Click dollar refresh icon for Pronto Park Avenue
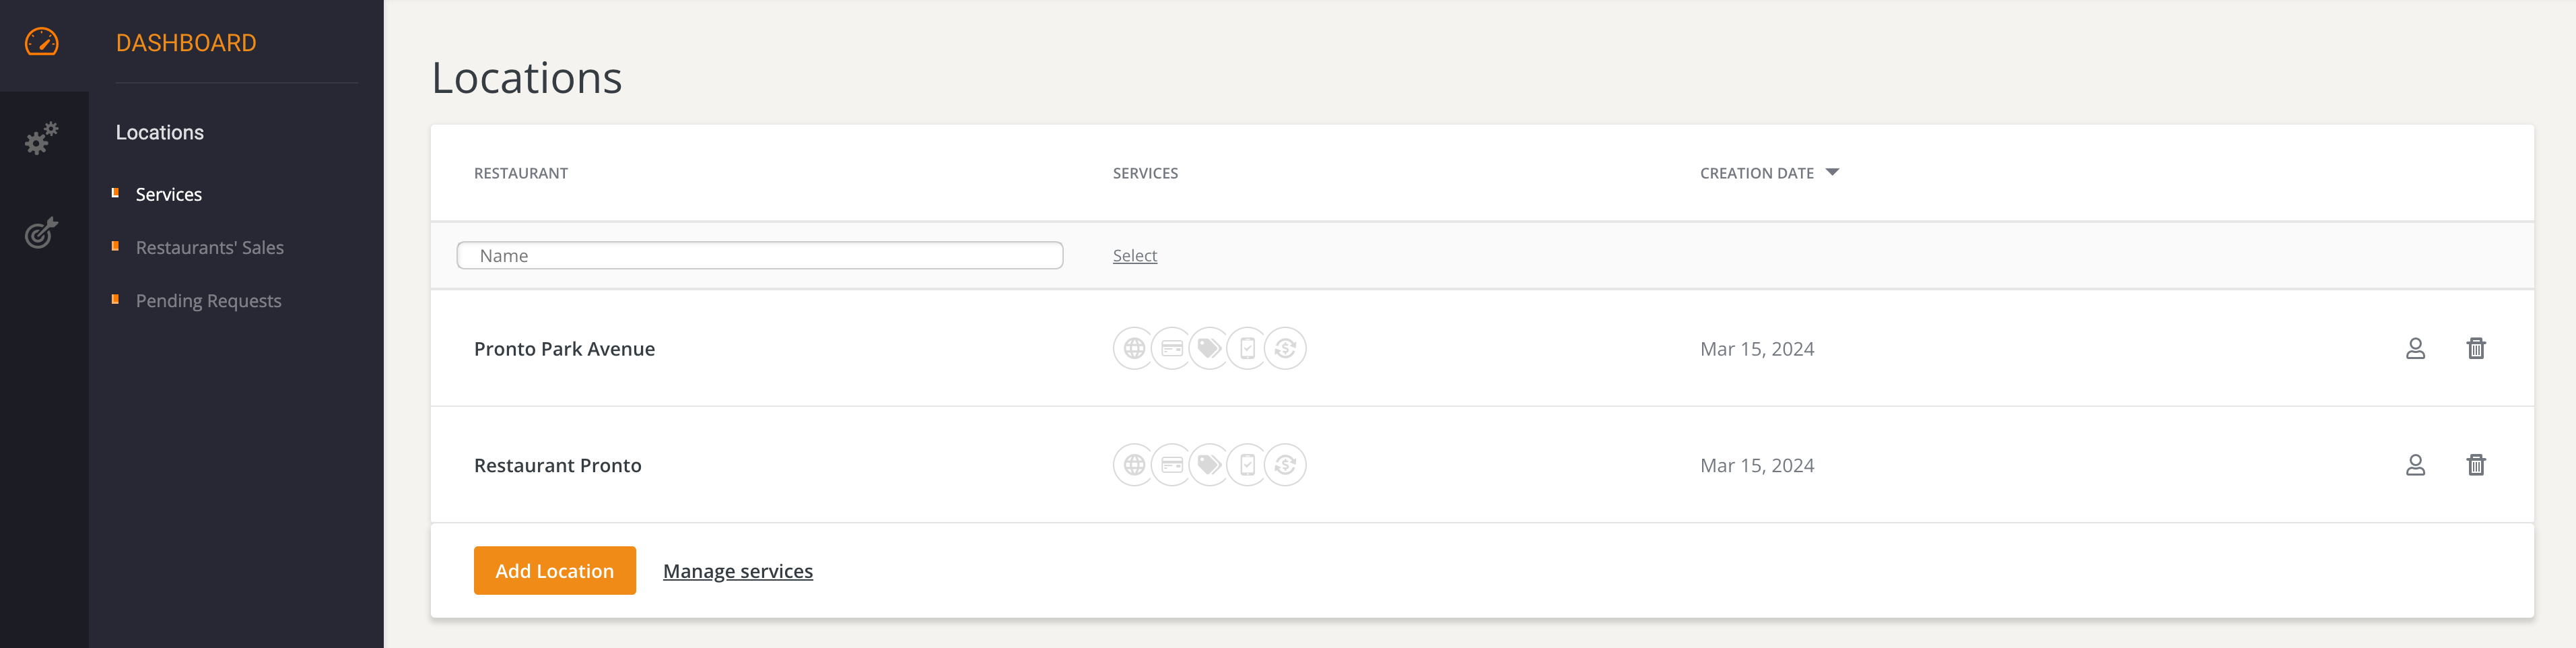This screenshot has height=648, width=2576. [1285, 349]
